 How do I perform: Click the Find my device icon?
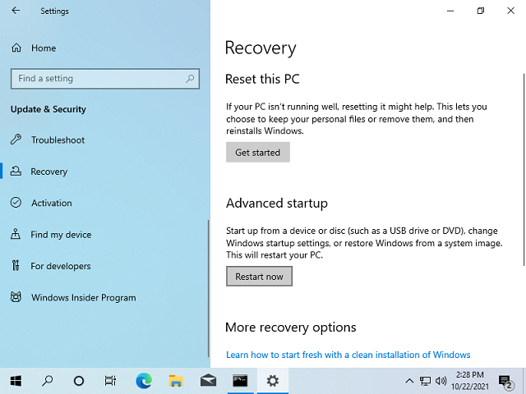click(x=16, y=234)
